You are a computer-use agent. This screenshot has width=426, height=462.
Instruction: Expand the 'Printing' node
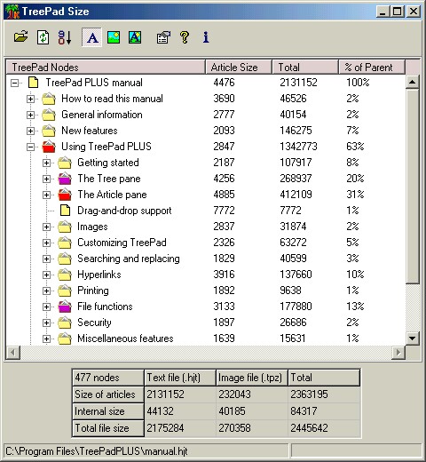46,291
